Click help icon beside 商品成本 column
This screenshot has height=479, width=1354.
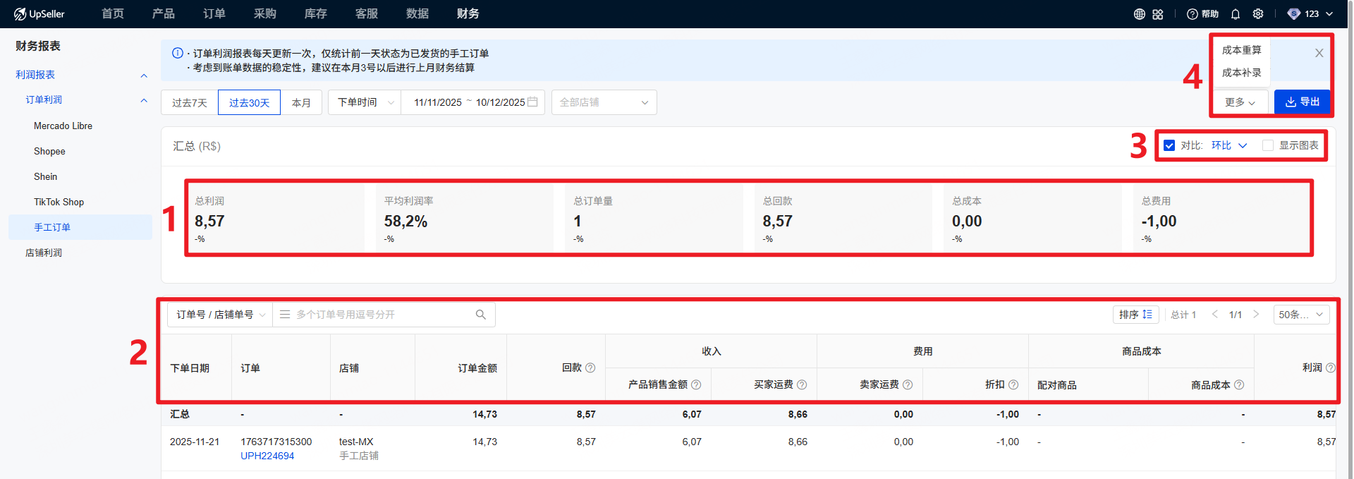pyautogui.click(x=1239, y=384)
